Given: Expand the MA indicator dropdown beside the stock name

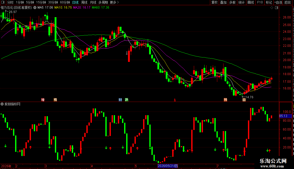Looking at the screenshot, I should (35, 8).
